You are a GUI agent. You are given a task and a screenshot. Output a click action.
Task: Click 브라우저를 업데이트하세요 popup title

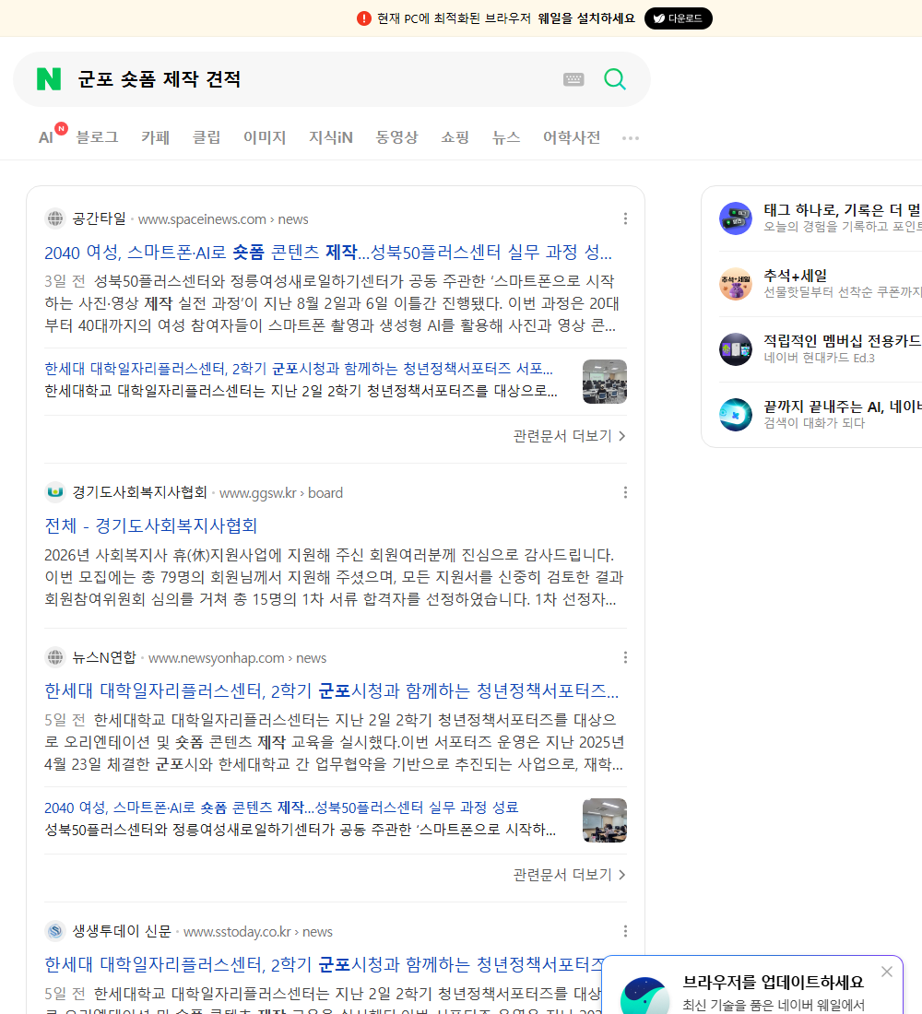point(774,982)
